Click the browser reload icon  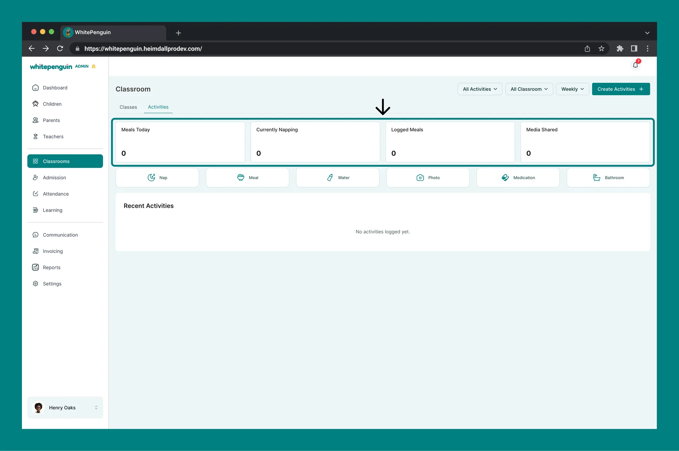pyautogui.click(x=60, y=48)
